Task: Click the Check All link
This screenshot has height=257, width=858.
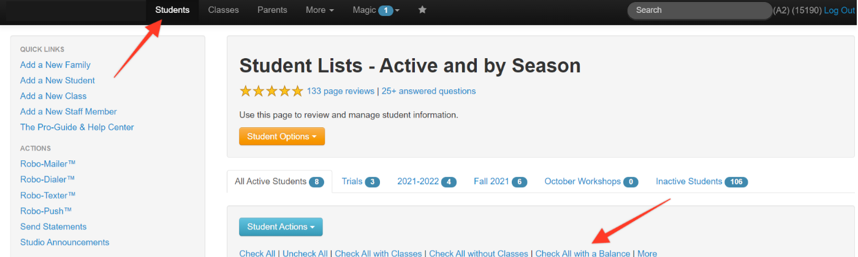Action: tap(257, 253)
